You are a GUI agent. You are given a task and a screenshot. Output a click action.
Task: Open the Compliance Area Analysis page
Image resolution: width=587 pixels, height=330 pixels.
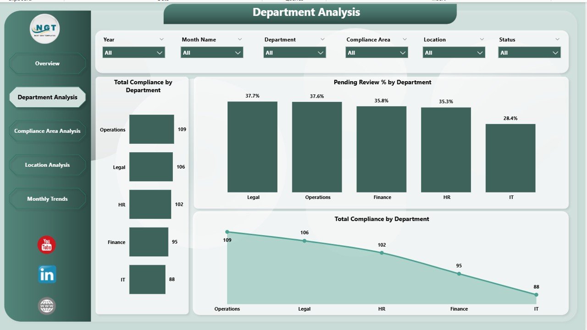coord(47,131)
